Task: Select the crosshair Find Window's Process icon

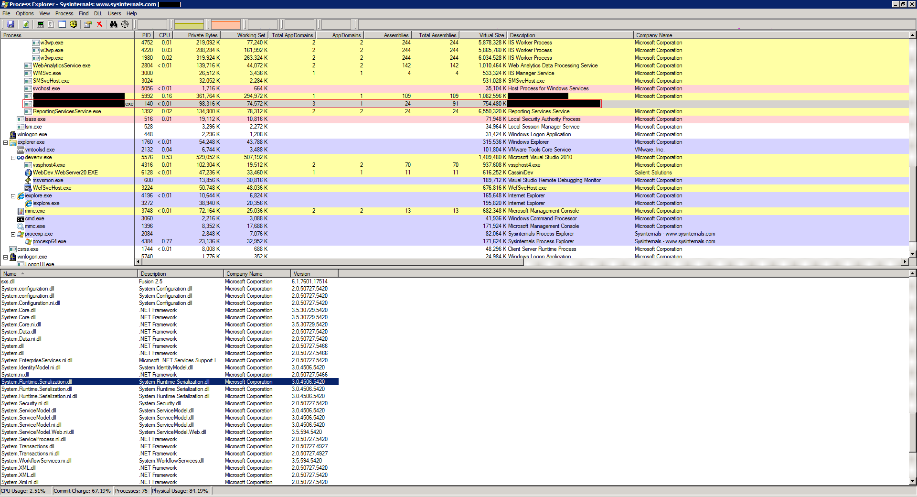Action: (125, 24)
